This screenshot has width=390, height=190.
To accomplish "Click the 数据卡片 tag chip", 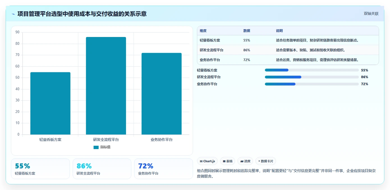I will pos(266,161).
